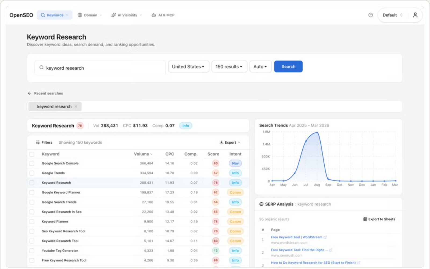Click the OpenSEO logo
Viewport: 430px width, 269px height.
pos(21,15)
